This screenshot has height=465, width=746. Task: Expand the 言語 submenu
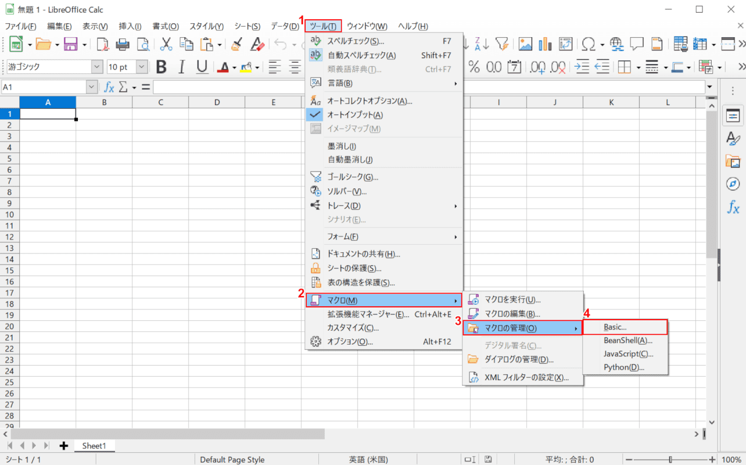pyautogui.click(x=384, y=83)
